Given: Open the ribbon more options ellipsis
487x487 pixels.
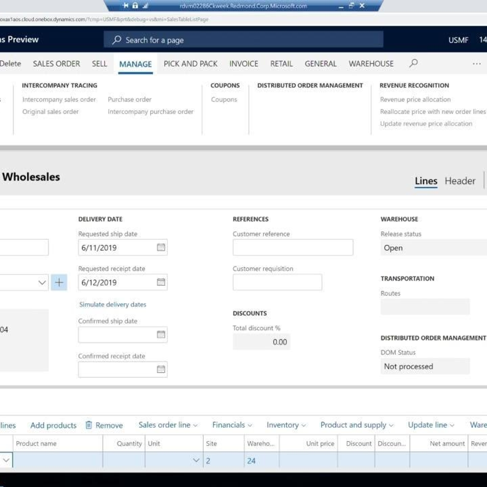Looking at the screenshot, I should pos(476,64).
